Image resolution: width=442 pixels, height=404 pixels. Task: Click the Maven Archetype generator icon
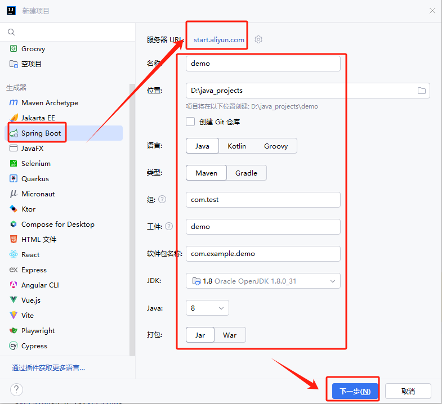[14, 102]
